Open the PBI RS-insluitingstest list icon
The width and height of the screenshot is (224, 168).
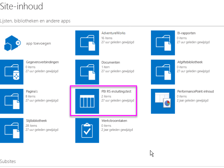tap(87, 101)
